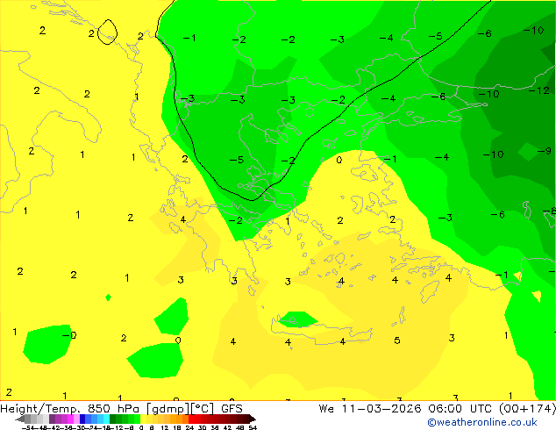Pick the bright red swatch in the legend
556x430 pixels.
point(191,419)
